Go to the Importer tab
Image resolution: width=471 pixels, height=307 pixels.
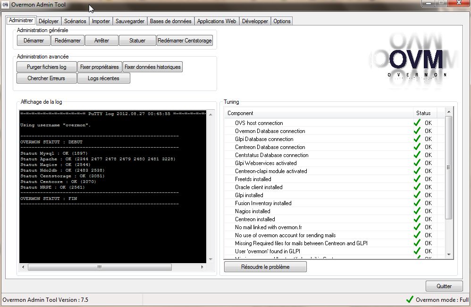(x=101, y=21)
